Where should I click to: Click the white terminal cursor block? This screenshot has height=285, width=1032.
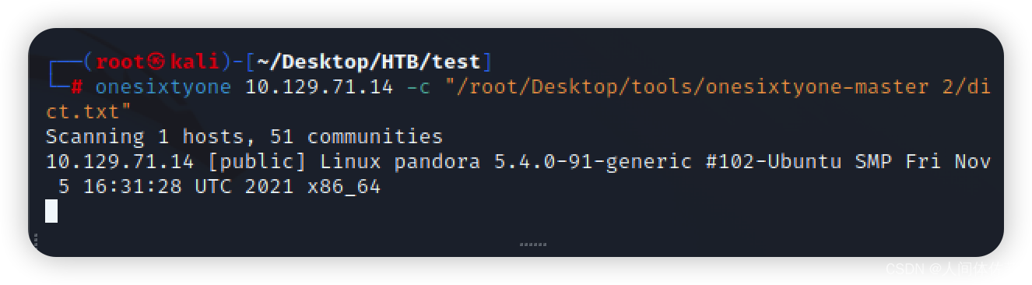[x=51, y=210]
